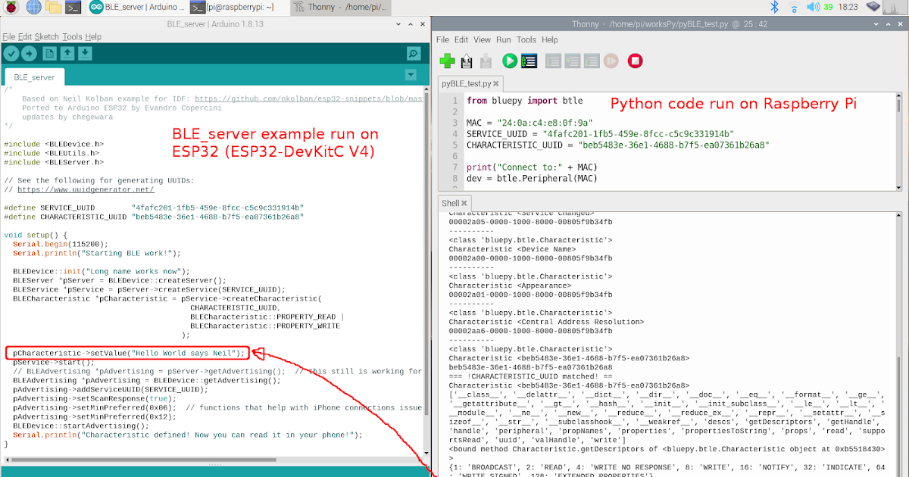Select the BLE_server sketch tab

point(33,76)
